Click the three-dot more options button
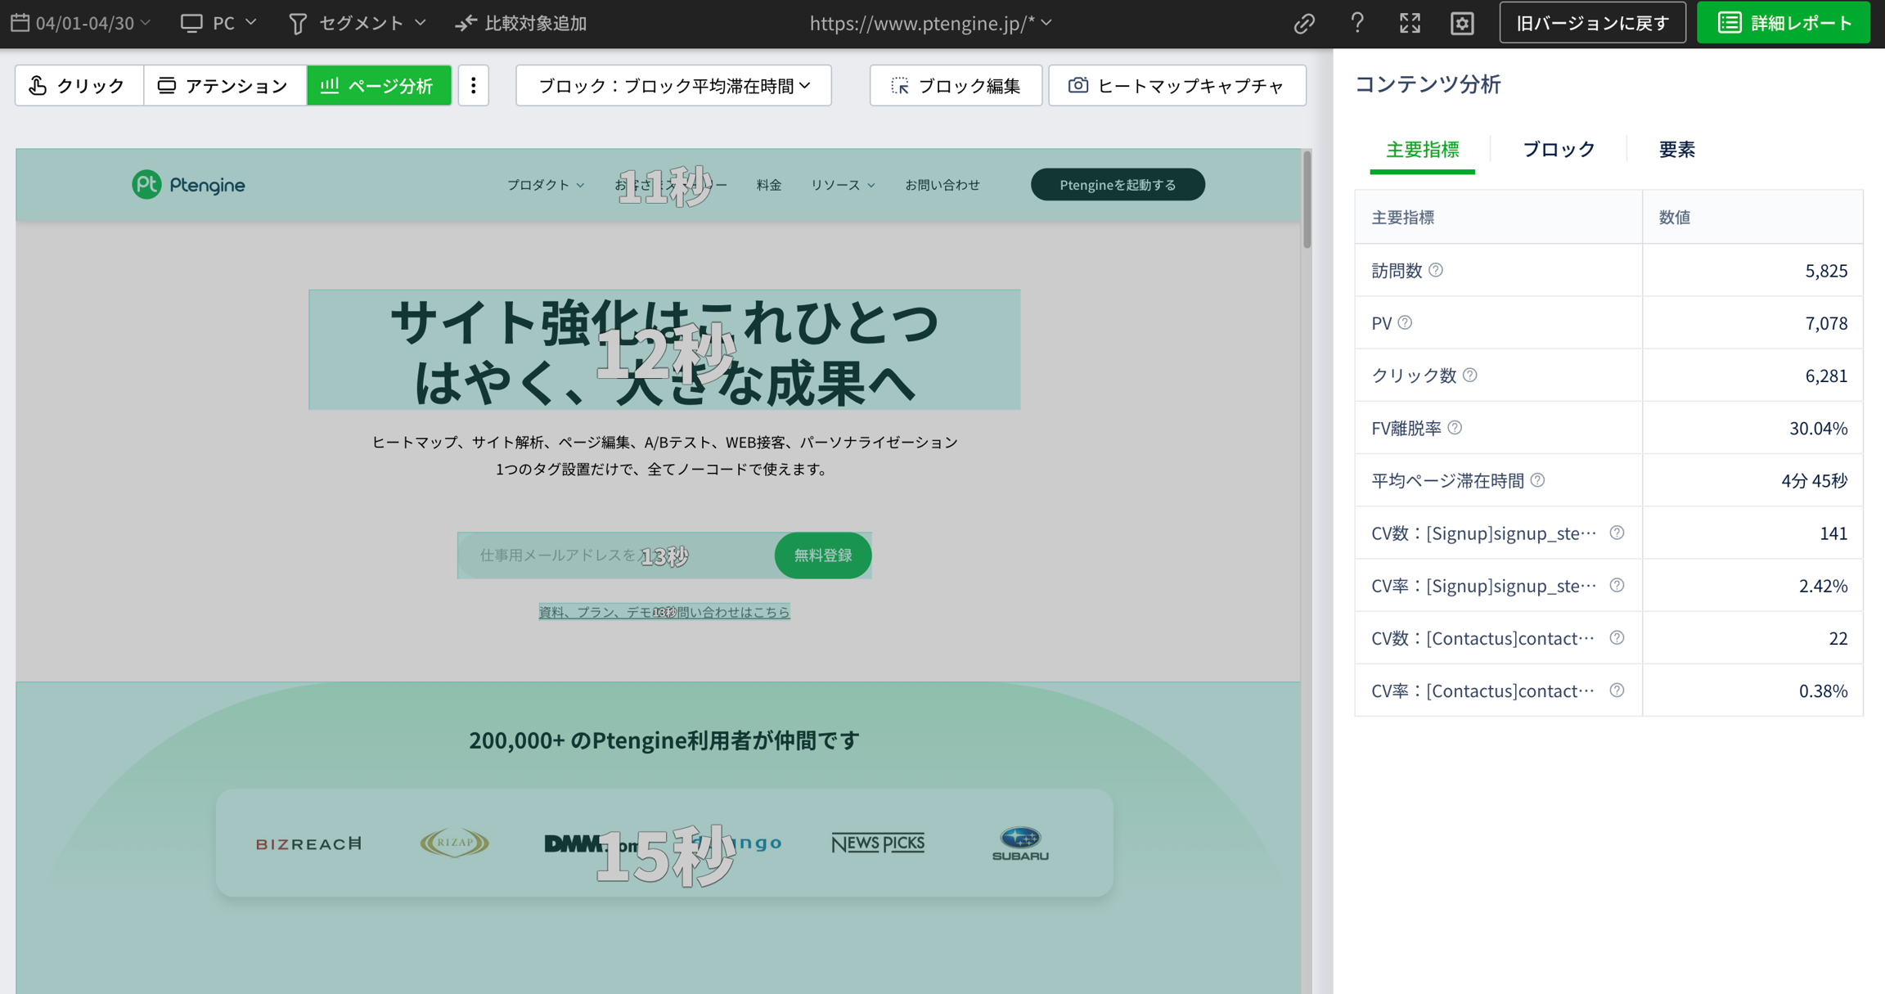Viewport: 1885px width, 994px height. (x=473, y=85)
